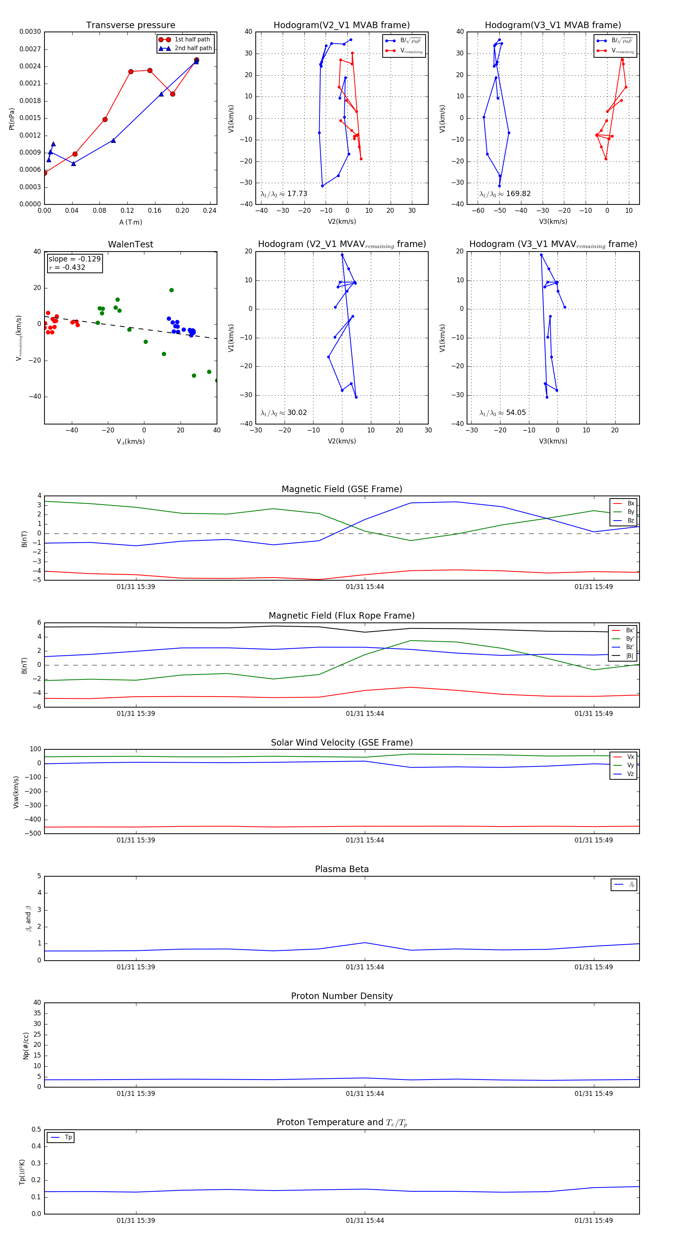Click the 'Transverse pressure' plot title
The width and height of the screenshot is (684, 1254).
(x=130, y=25)
